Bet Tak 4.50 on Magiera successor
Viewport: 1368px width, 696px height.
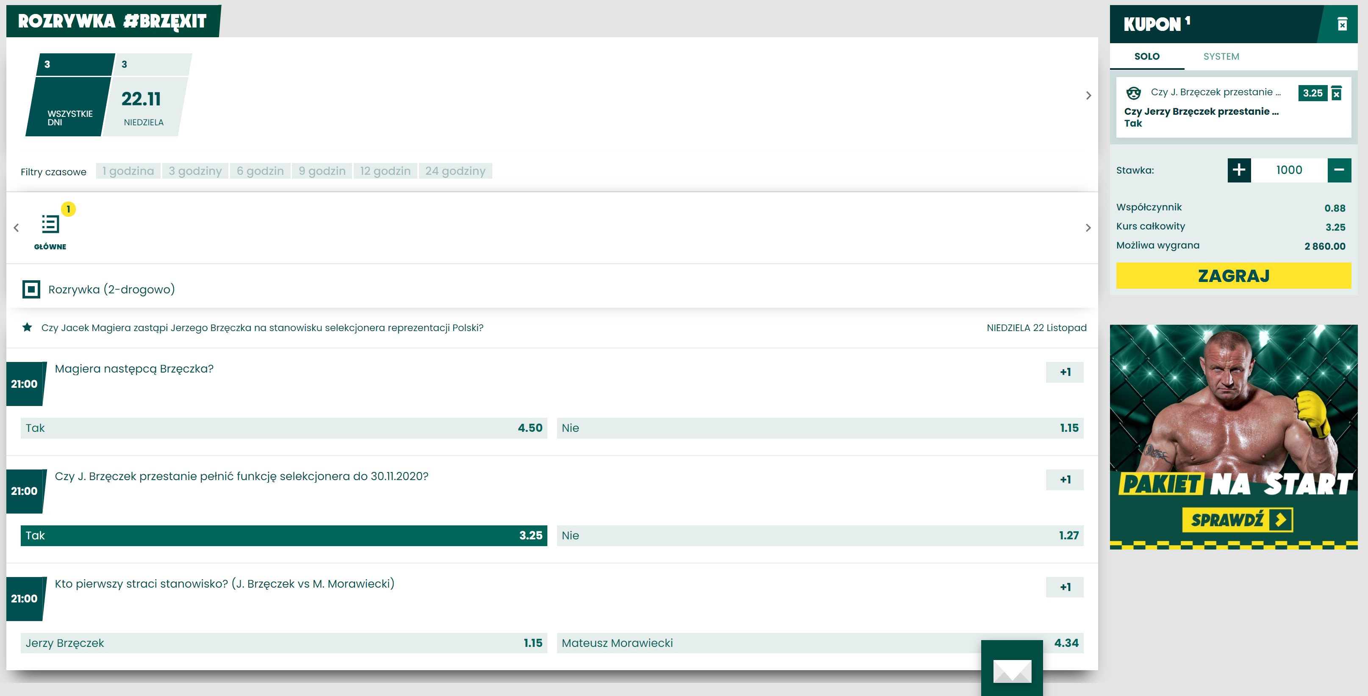(x=283, y=428)
